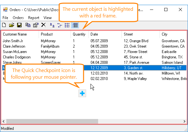This screenshot has width=188, height=132.
Task: Switch to small icons view
Action: click(x=60, y=25)
